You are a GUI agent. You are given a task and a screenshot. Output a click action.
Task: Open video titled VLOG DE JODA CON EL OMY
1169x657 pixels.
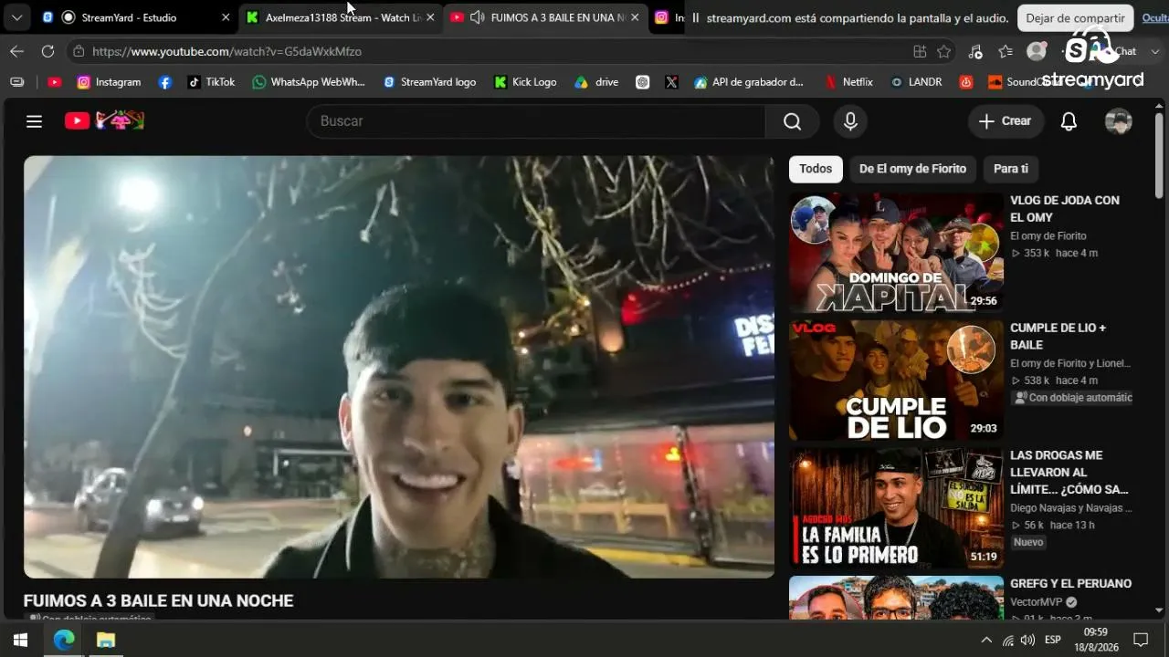(1065, 209)
